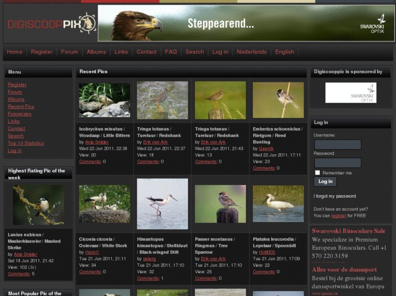Open Comments link under Masked Shrike

tap(19, 274)
